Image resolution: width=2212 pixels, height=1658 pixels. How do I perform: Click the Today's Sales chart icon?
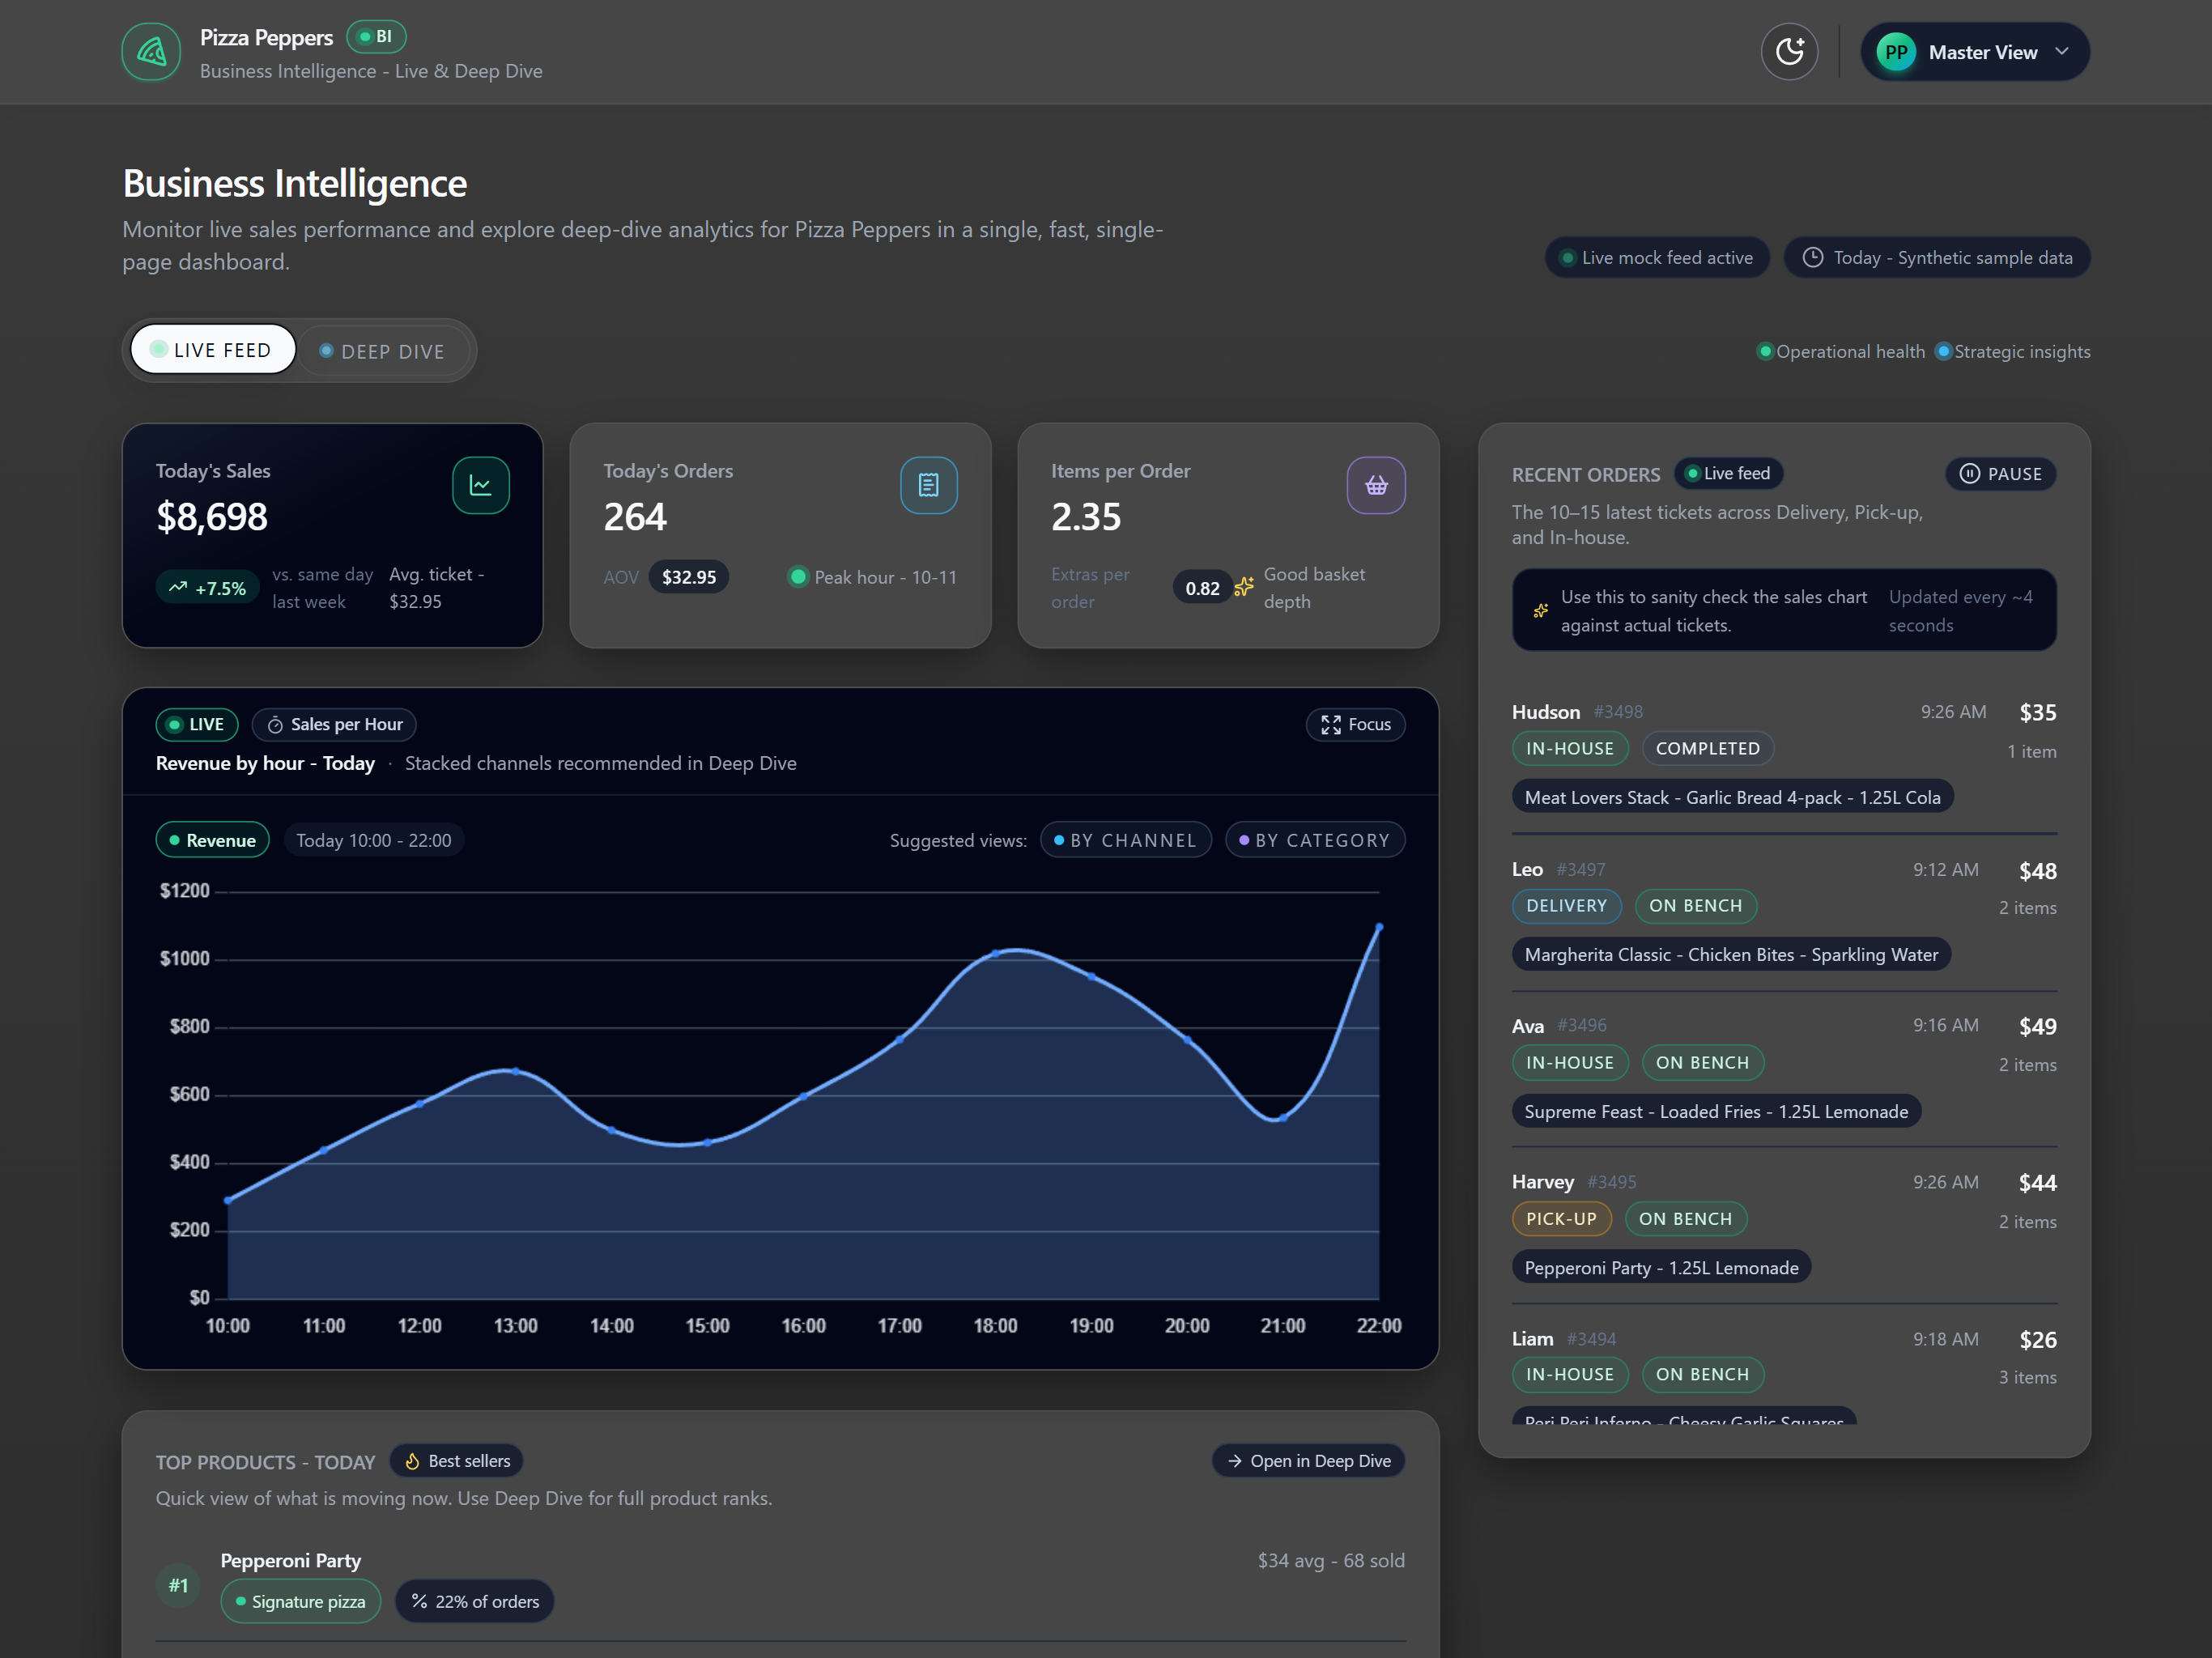(x=480, y=486)
